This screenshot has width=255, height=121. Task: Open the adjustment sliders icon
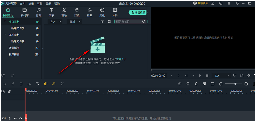point(62,84)
